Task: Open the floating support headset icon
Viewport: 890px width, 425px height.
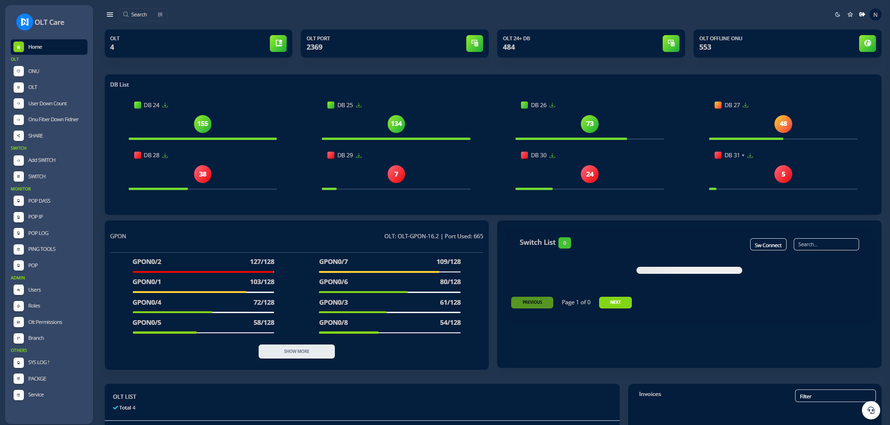Action: (871, 410)
